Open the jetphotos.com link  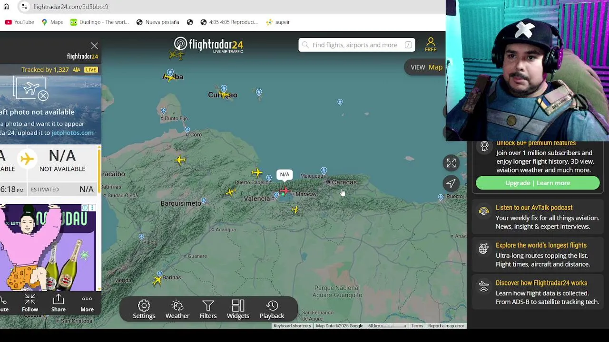[72, 133]
